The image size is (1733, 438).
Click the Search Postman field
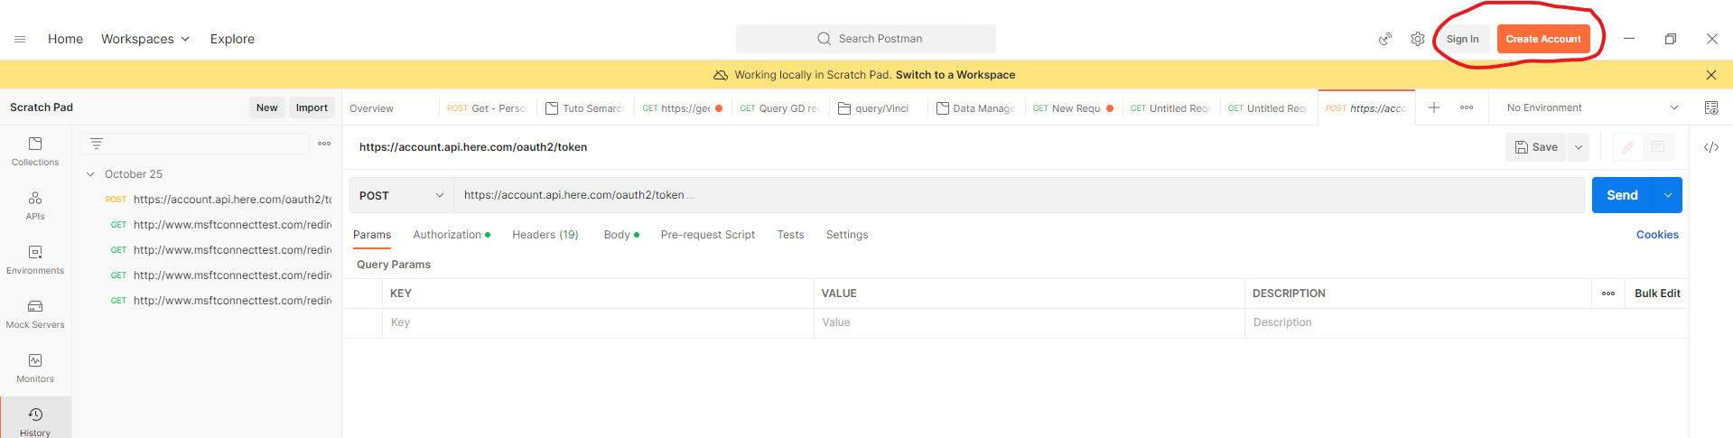pyautogui.click(x=866, y=39)
